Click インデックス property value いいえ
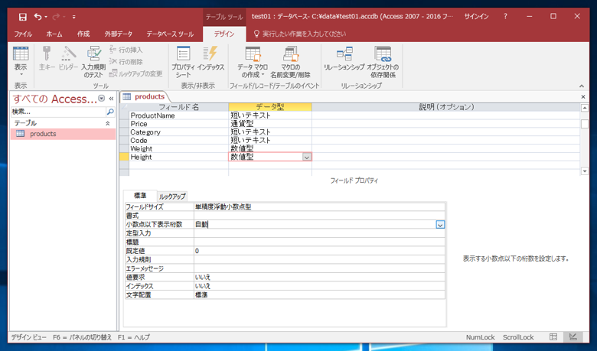597x351 pixels. [x=319, y=286]
